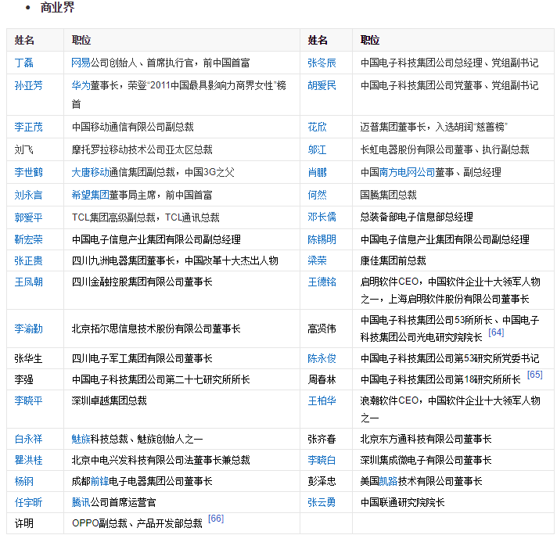The width and height of the screenshot is (557, 535).
Task: Open the 刘永言 name link
Action: pyautogui.click(x=28, y=195)
